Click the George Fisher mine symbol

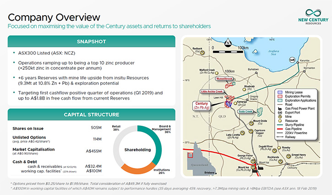(x=253, y=162)
